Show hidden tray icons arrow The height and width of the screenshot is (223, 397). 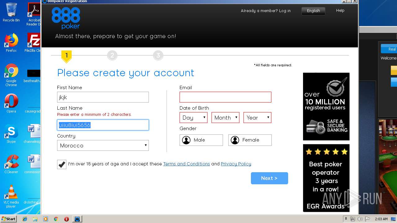click(346, 219)
